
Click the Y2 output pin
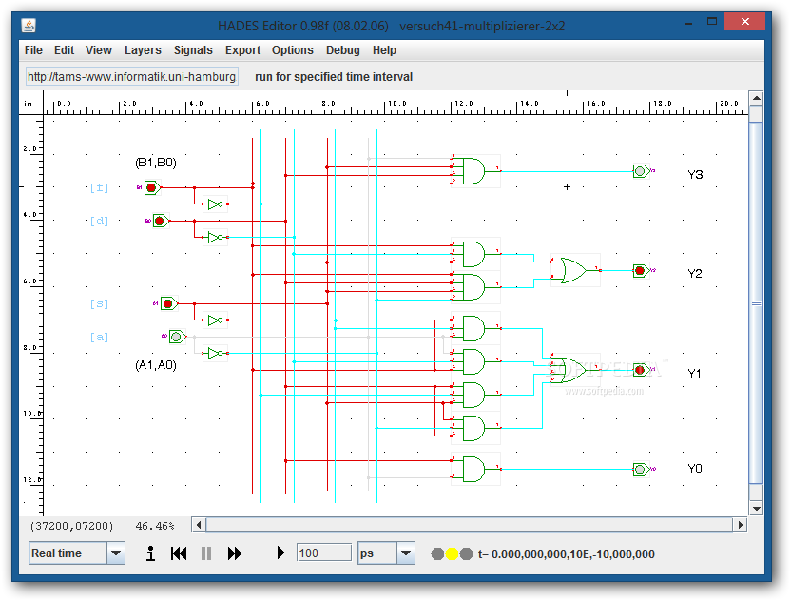pyautogui.click(x=641, y=270)
